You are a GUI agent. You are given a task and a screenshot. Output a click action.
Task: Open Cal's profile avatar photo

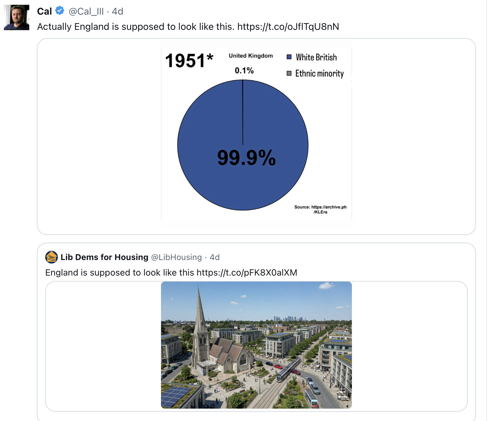click(x=17, y=17)
